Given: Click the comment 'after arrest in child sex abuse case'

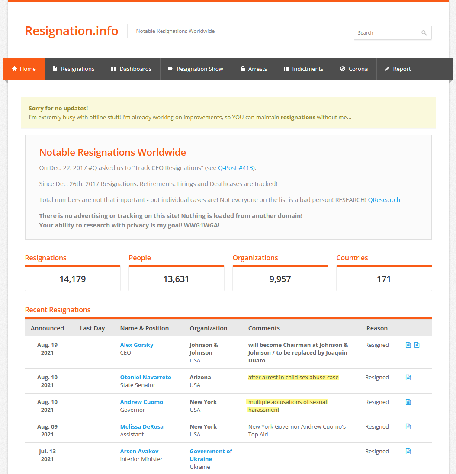Looking at the screenshot, I should point(293,377).
